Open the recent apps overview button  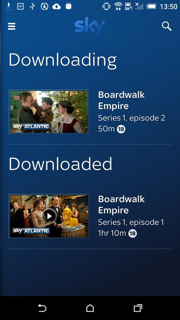[x=138, y=308]
